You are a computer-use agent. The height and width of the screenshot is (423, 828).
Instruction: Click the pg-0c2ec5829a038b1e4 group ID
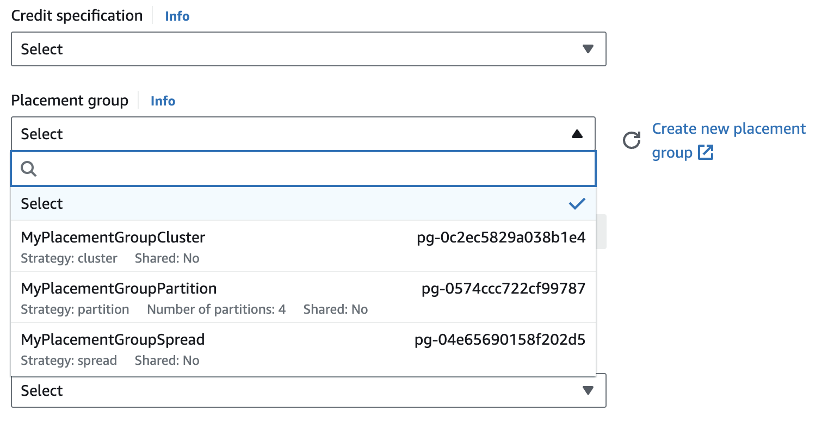pos(500,238)
